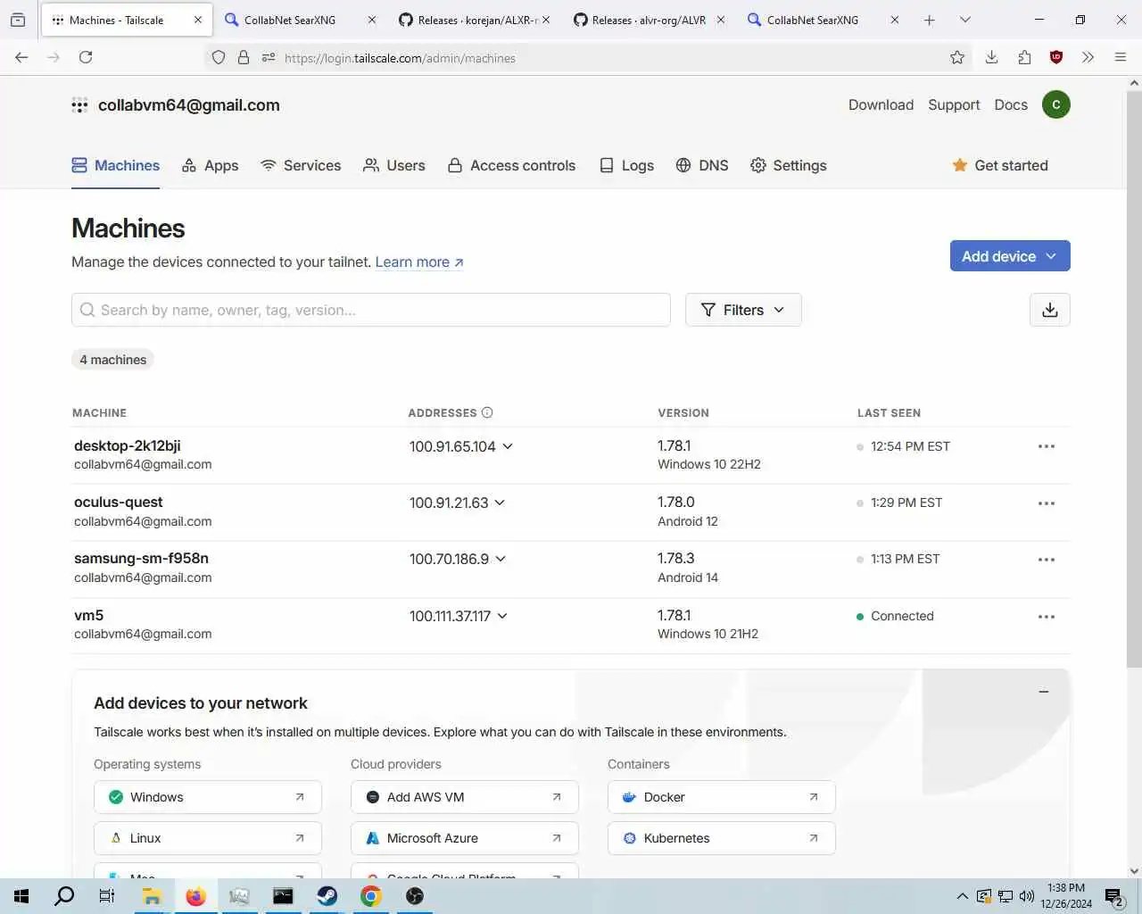
Task: Open Steam from the taskbar
Action: click(327, 896)
